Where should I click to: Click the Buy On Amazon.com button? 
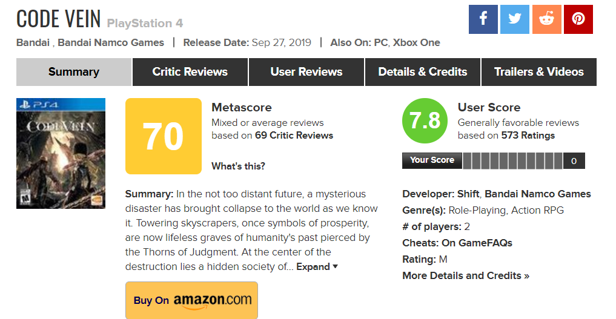[191, 300]
